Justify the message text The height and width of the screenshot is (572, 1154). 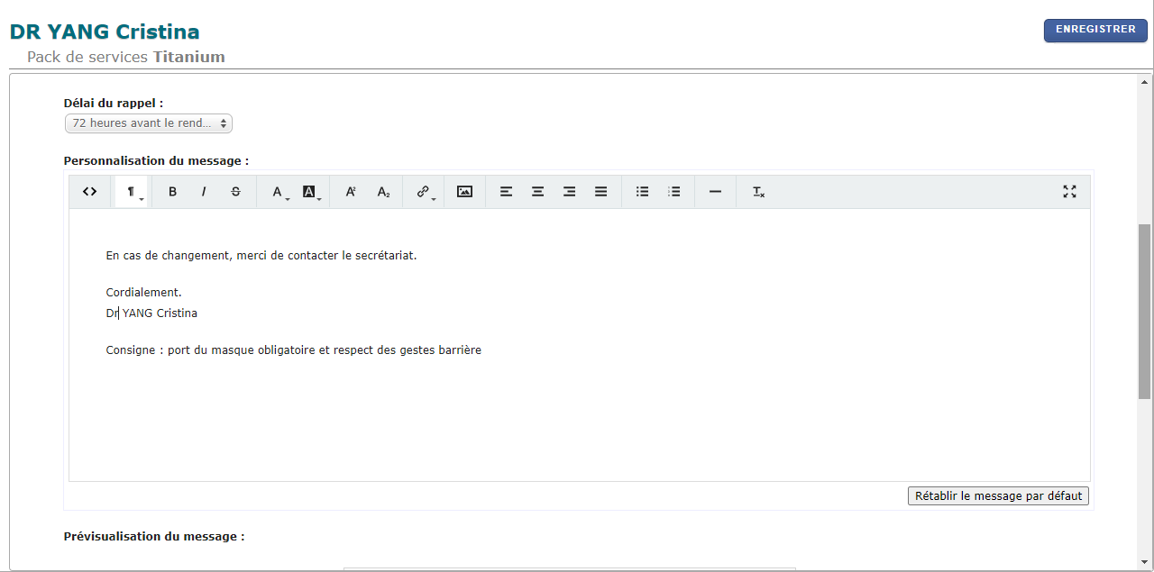pos(600,191)
